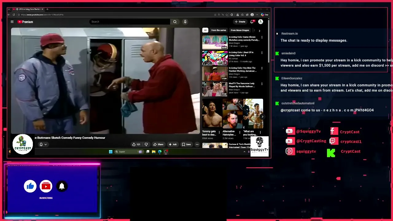Select the All filter chip
393x221 pixels.
click(x=205, y=30)
